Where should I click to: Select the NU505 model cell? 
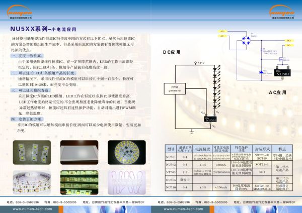point(171,180)
